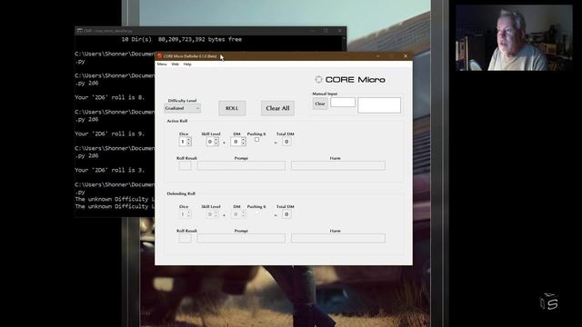
Task: Close the CMD console window
Action: pyautogui.click(x=339, y=31)
